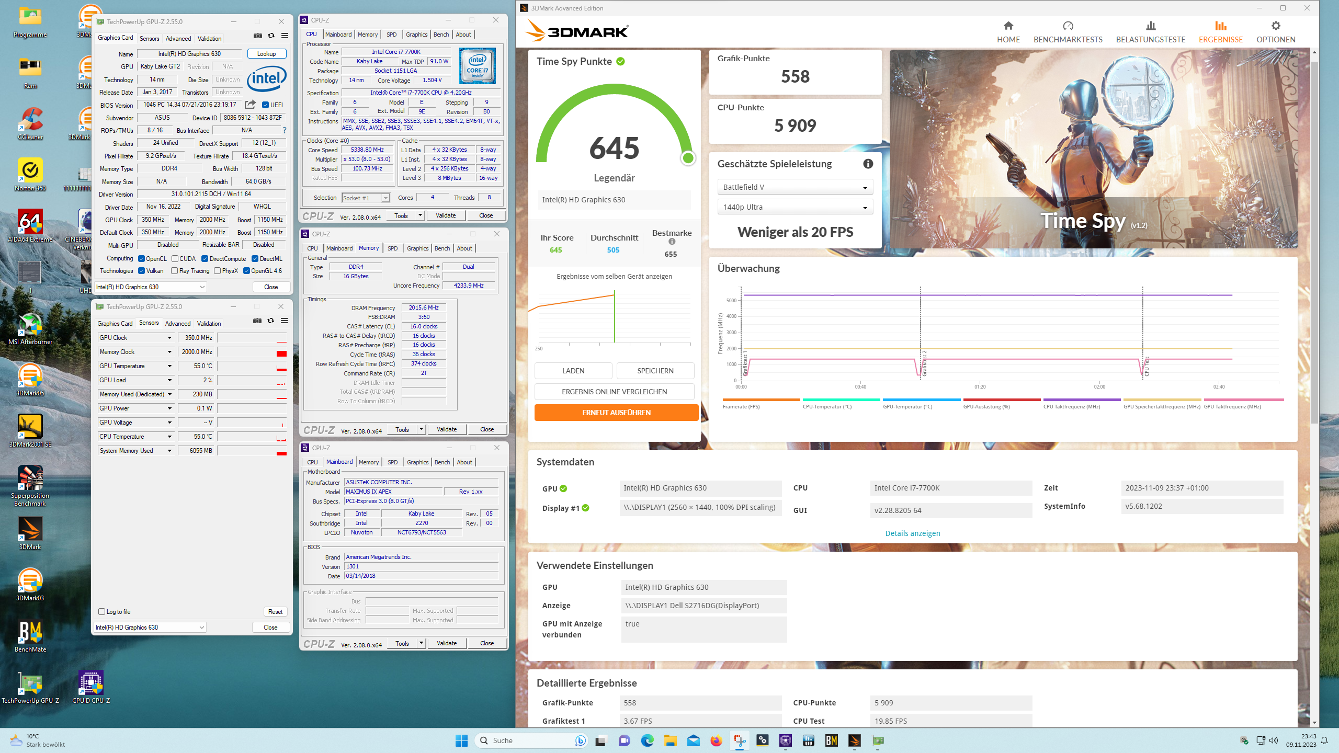Expand GPU Temperature sensor dropdown
The height and width of the screenshot is (753, 1339).
tap(169, 366)
